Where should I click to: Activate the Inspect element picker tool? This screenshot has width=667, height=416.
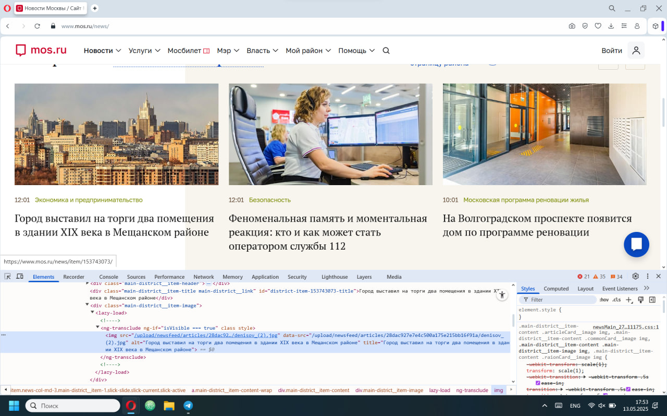[x=7, y=277]
